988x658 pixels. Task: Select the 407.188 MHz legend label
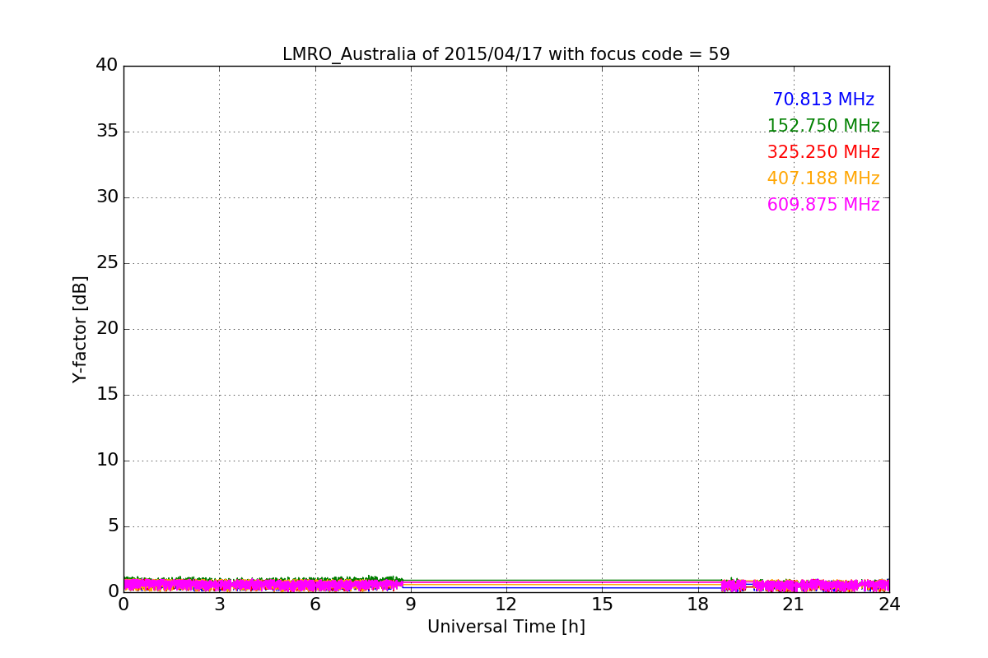pyautogui.click(x=823, y=178)
